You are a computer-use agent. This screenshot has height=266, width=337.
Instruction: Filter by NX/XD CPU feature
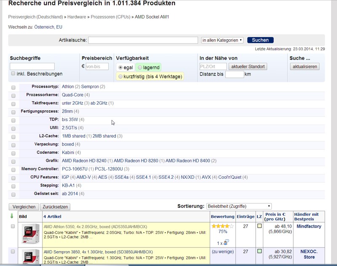[187, 177]
